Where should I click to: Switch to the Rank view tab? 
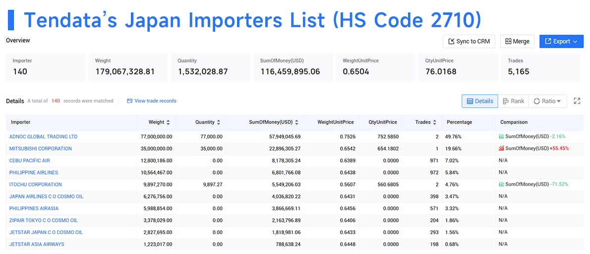[x=513, y=101]
